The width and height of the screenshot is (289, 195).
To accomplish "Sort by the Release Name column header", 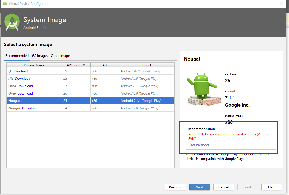I will point(34,65).
